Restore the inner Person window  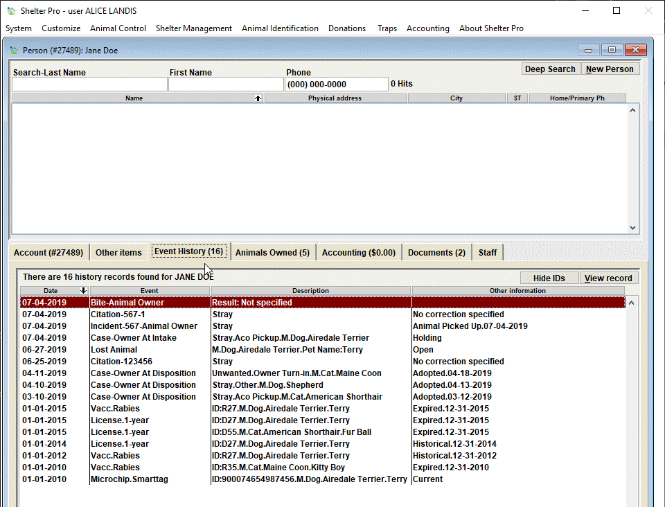point(612,50)
